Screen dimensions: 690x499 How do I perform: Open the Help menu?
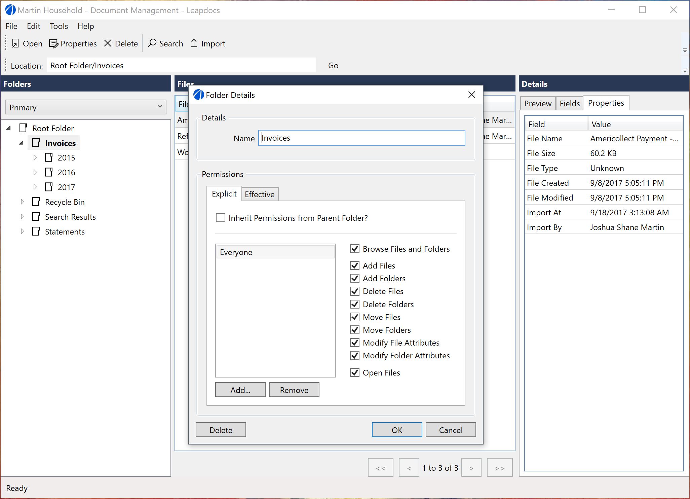86,26
